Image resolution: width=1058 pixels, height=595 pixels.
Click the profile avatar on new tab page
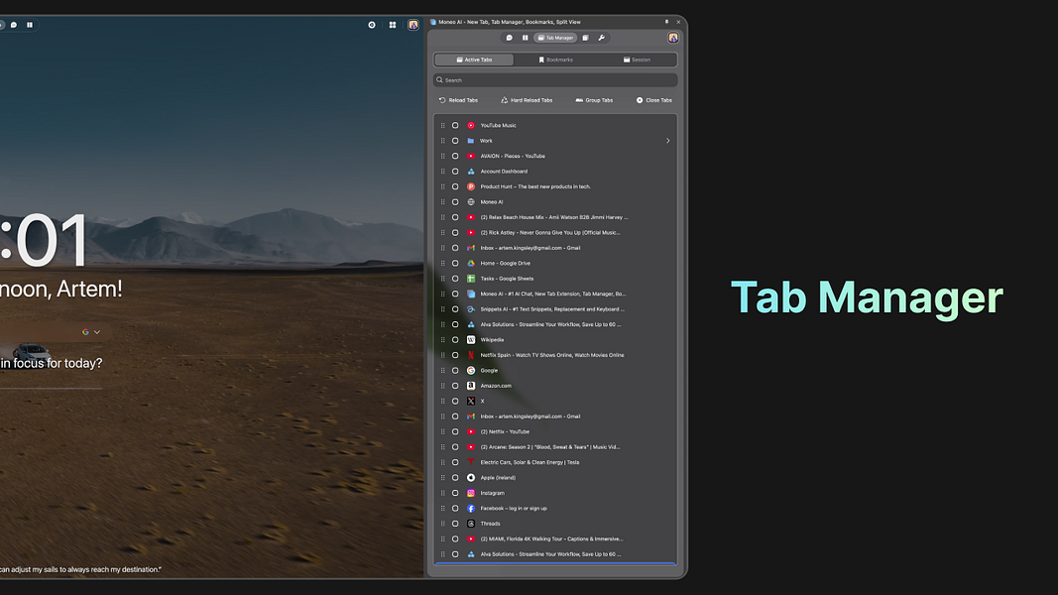[x=413, y=25]
